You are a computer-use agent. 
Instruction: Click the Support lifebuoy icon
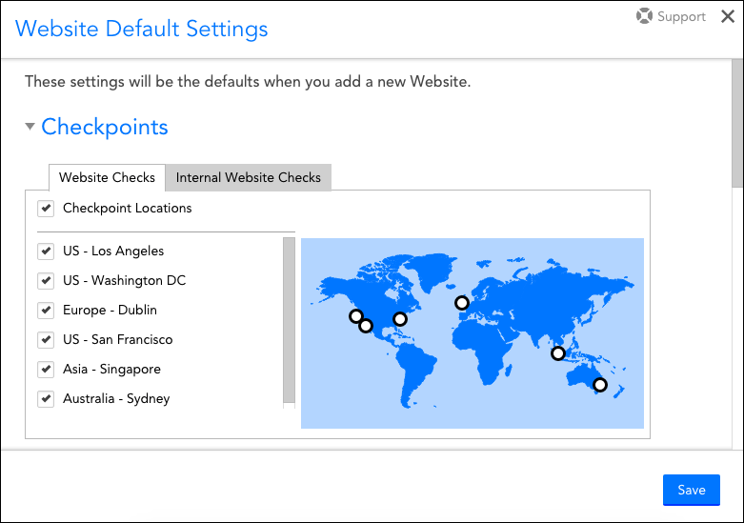644,16
